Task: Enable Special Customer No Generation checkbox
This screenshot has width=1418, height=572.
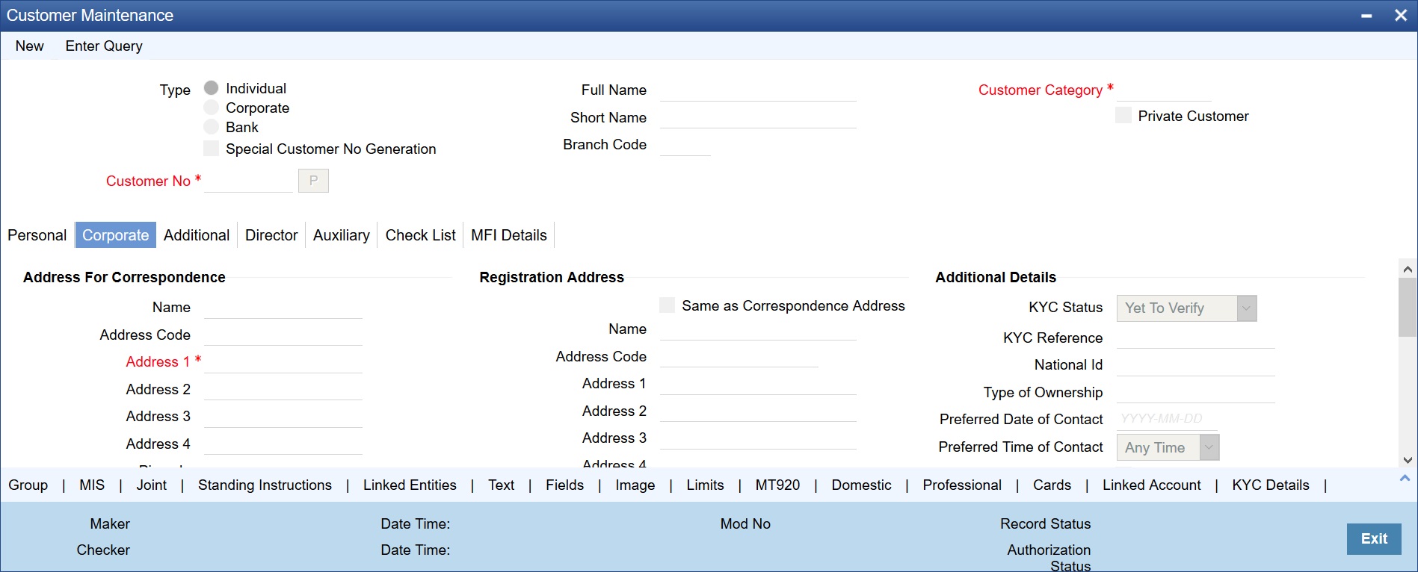Action: [212, 149]
